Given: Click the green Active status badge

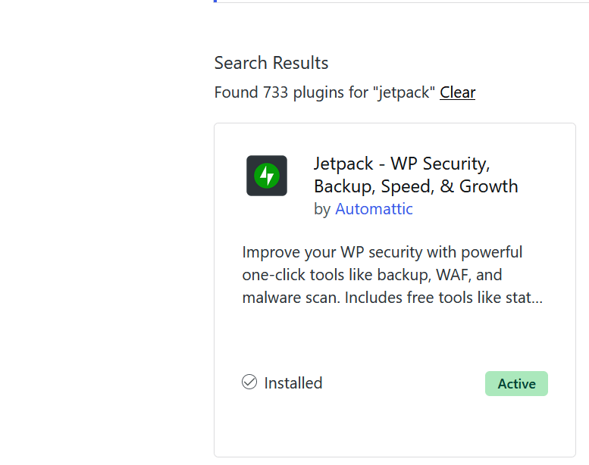Looking at the screenshot, I should coord(516,384).
